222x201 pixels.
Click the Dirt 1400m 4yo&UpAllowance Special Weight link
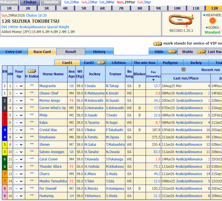tap(35, 27)
